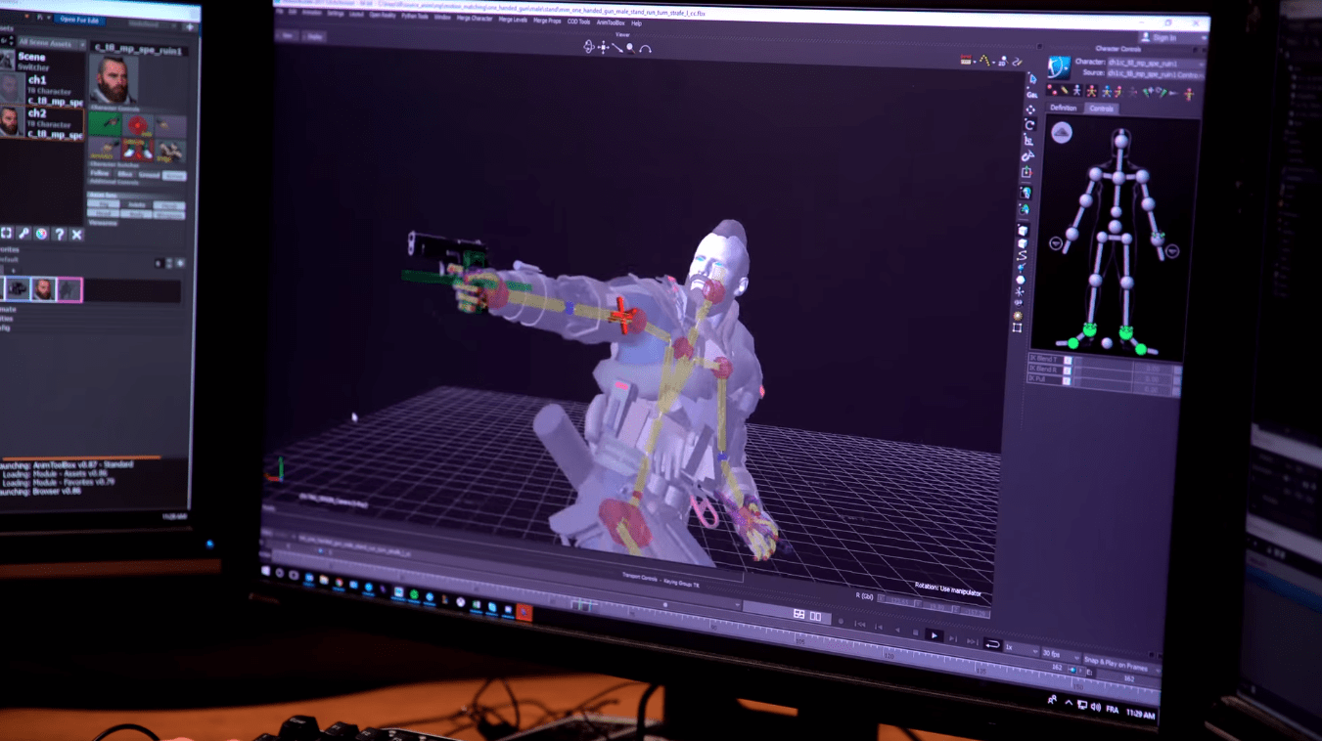Click the stop button in transport controls
This screenshot has width=1322, height=741.
pos(915,632)
